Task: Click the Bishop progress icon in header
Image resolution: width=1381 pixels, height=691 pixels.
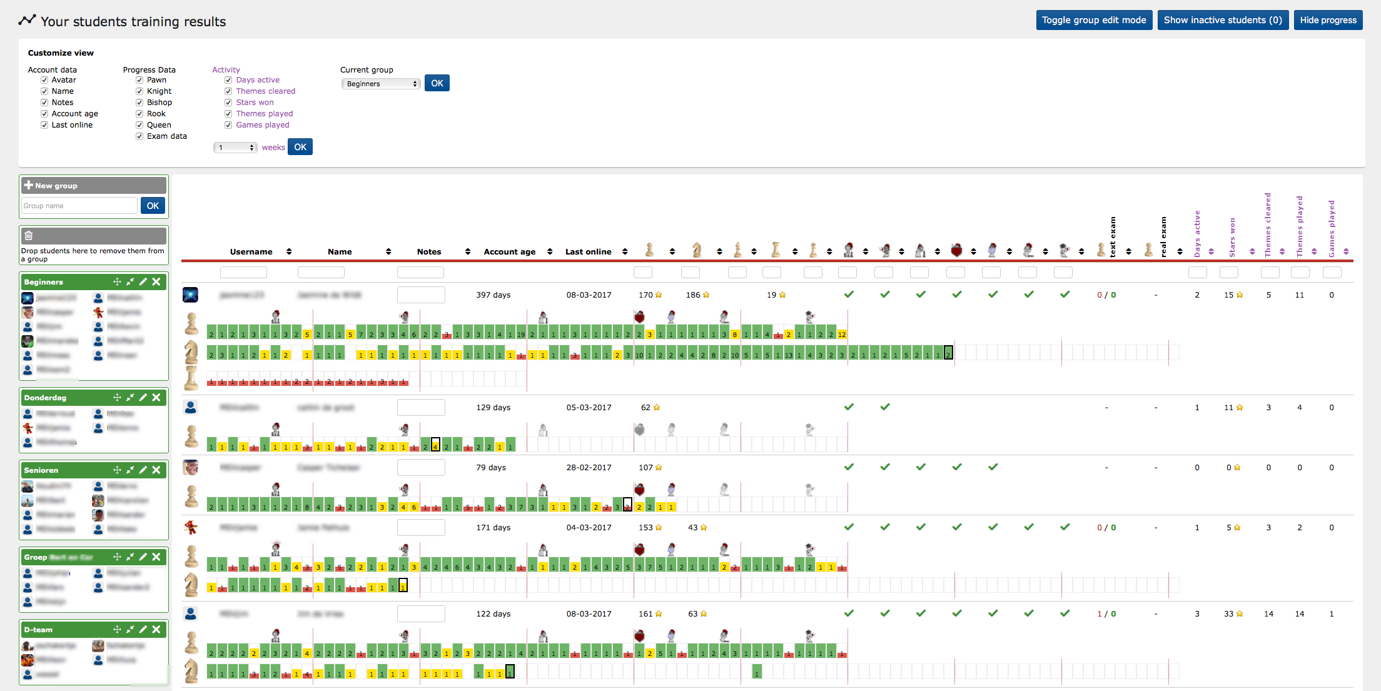Action: pyautogui.click(x=739, y=248)
